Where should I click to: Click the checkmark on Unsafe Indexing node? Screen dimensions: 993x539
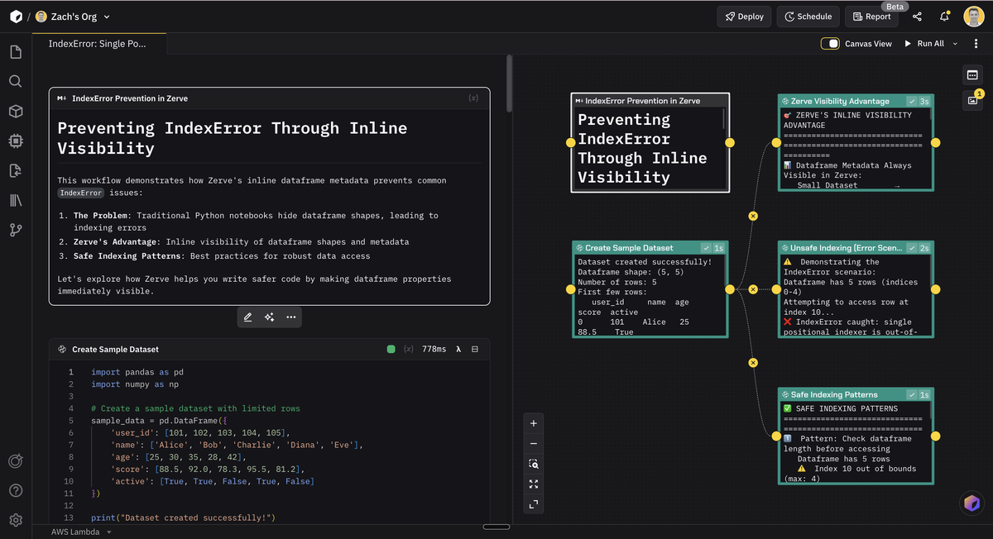tap(911, 248)
